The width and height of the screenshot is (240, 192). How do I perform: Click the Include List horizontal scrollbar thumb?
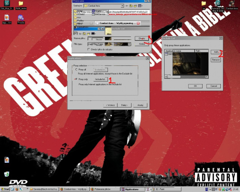174,77
